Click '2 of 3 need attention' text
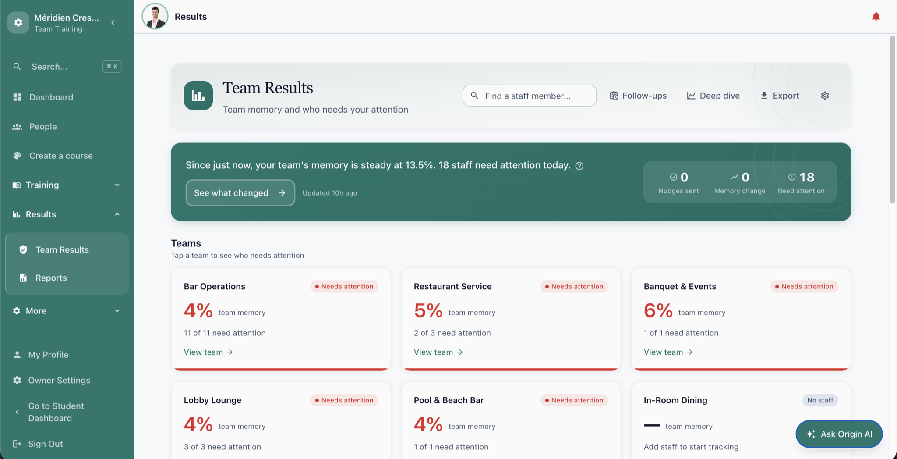The image size is (897, 459). (452, 333)
